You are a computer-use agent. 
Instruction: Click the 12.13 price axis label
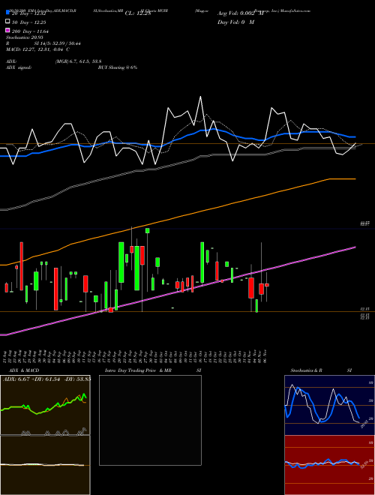coord(365,309)
